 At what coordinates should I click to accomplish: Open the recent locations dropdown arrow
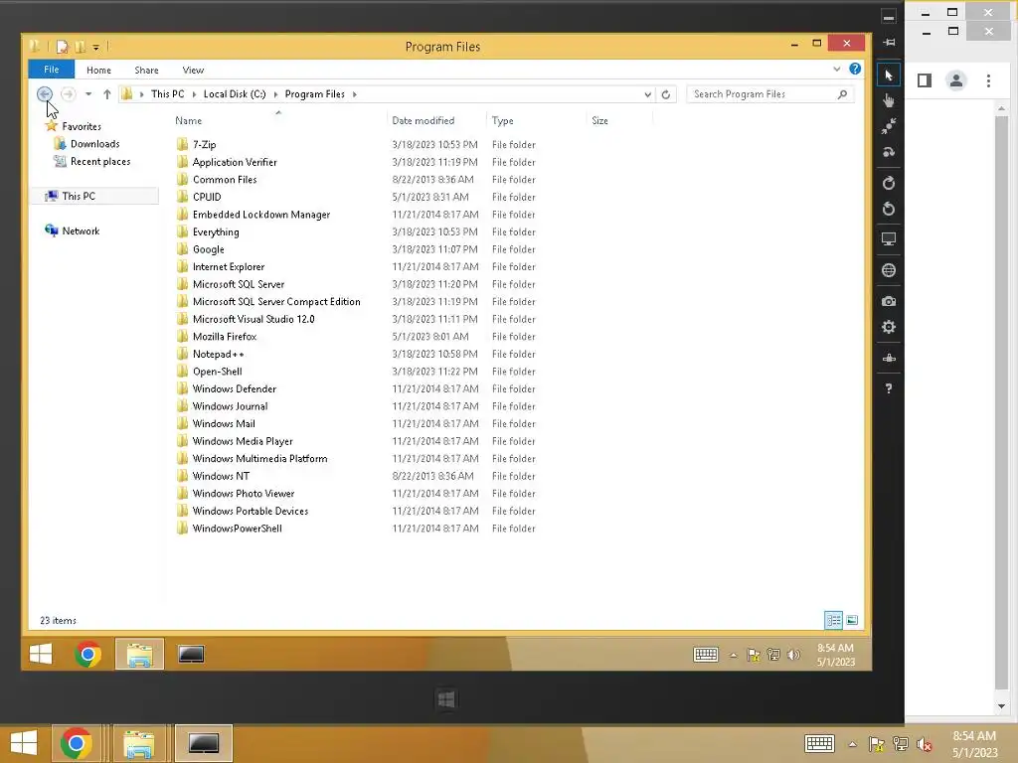pyautogui.click(x=88, y=94)
